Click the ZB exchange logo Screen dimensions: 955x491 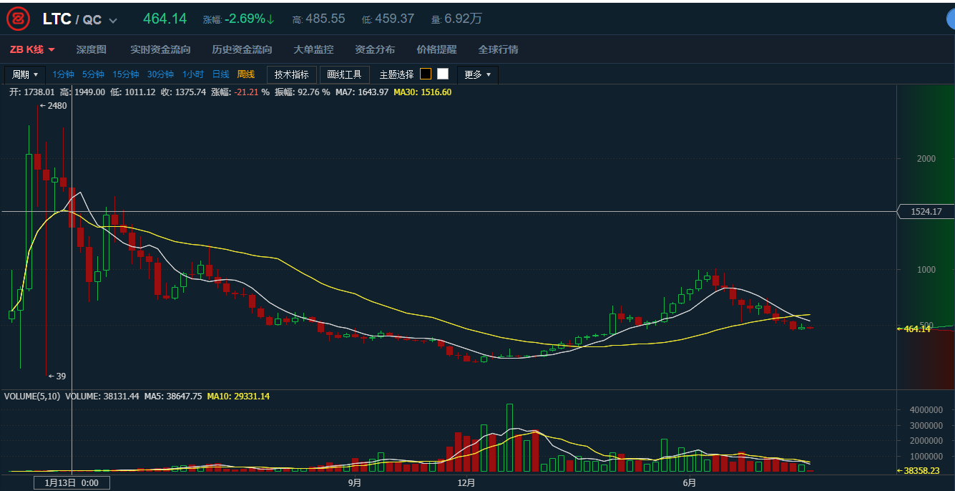(x=19, y=19)
